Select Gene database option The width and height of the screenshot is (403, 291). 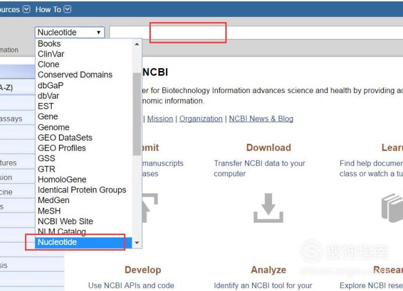click(x=83, y=116)
